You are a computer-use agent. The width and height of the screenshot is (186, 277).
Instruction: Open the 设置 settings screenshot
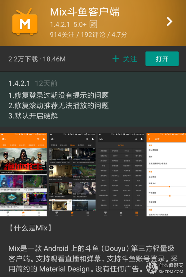pyautogui.click(x=166, y=174)
